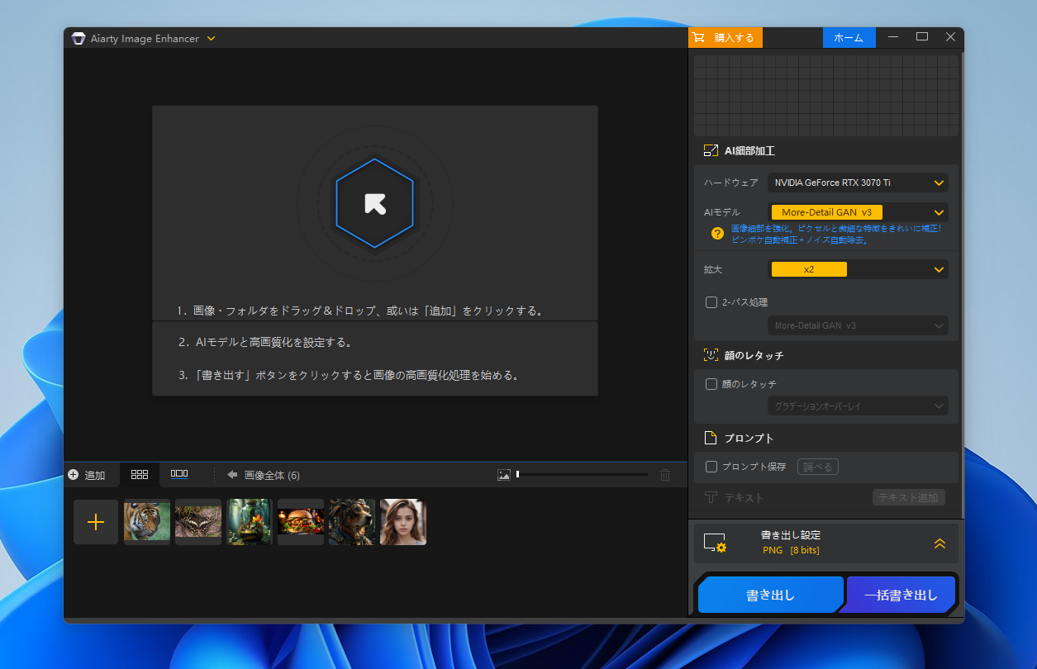
Task: Open the グラデーションオーバーレイ dropdown
Action: tap(858, 406)
